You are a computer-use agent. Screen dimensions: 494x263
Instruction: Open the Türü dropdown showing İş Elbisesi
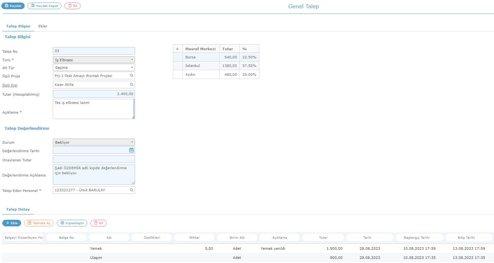(x=94, y=60)
